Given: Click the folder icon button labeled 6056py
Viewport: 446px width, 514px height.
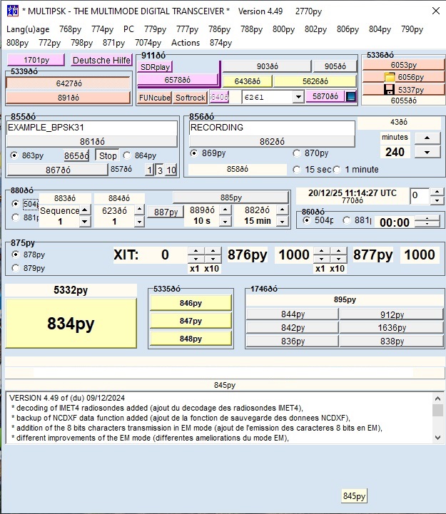Looking at the screenshot, I should (x=404, y=77).
